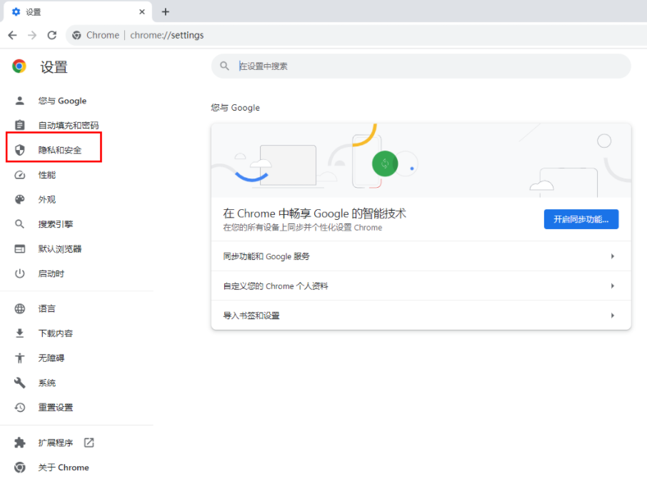Image resolution: width=647 pixels, height=499 pixels.
Task: Close the 设置 tab
Action: (142, 11)
